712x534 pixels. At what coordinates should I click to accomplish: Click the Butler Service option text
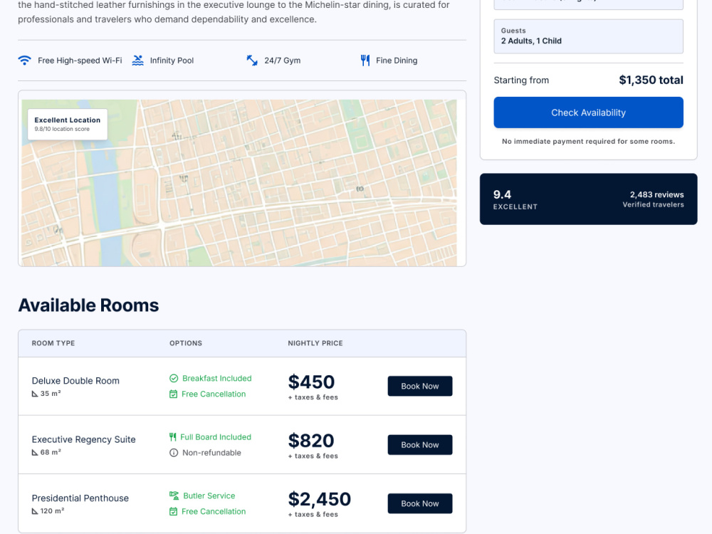(x=209, y=496)
